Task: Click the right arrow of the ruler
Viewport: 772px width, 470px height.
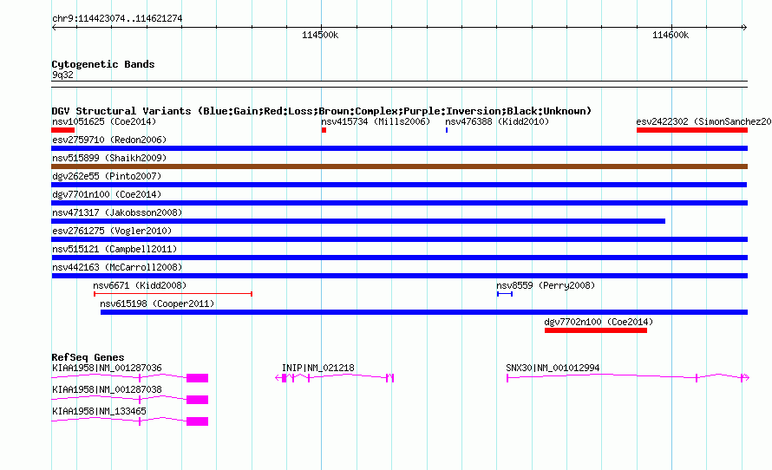Action: point(744,28)
